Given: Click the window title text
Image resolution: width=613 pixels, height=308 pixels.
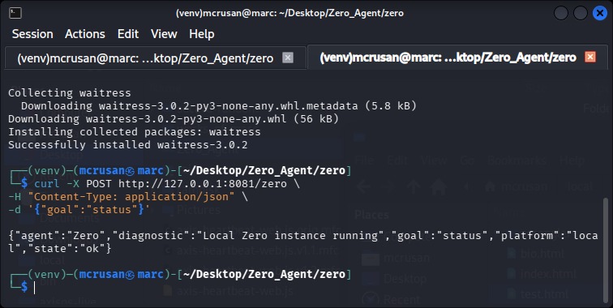Looking at the screenshot, I should point(289,13).
